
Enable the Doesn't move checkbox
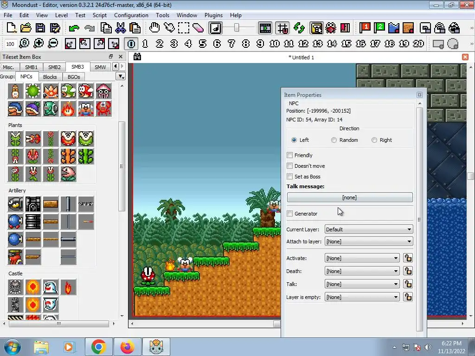point(289,166)
